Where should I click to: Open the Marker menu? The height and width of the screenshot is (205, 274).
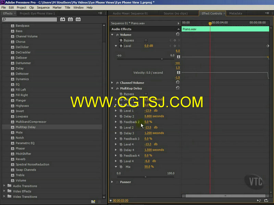point(57,8)
